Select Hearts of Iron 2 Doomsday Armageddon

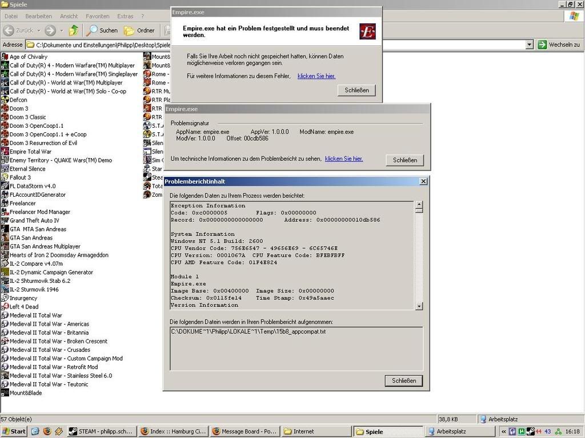pos(55,255)
